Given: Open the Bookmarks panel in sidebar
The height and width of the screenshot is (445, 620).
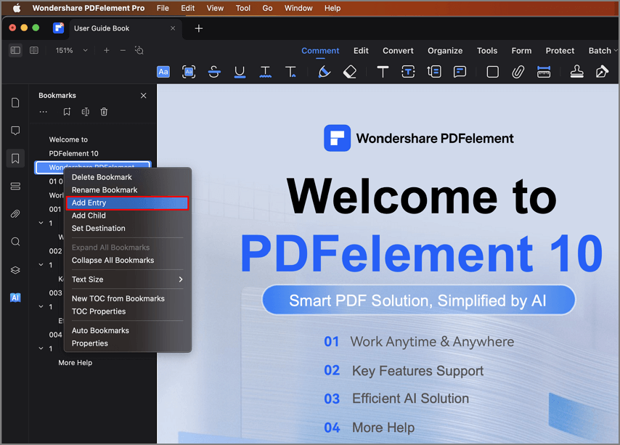Looking at the screenshot, I should (x=15, y=158).
